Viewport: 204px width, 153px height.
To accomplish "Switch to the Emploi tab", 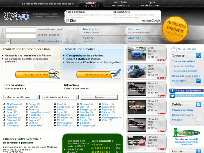I will (150, 4).
